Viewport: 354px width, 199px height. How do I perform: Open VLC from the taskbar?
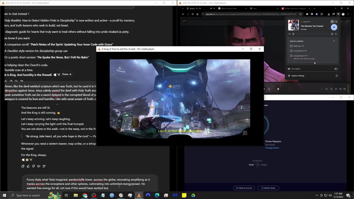[x=139, y=195]
